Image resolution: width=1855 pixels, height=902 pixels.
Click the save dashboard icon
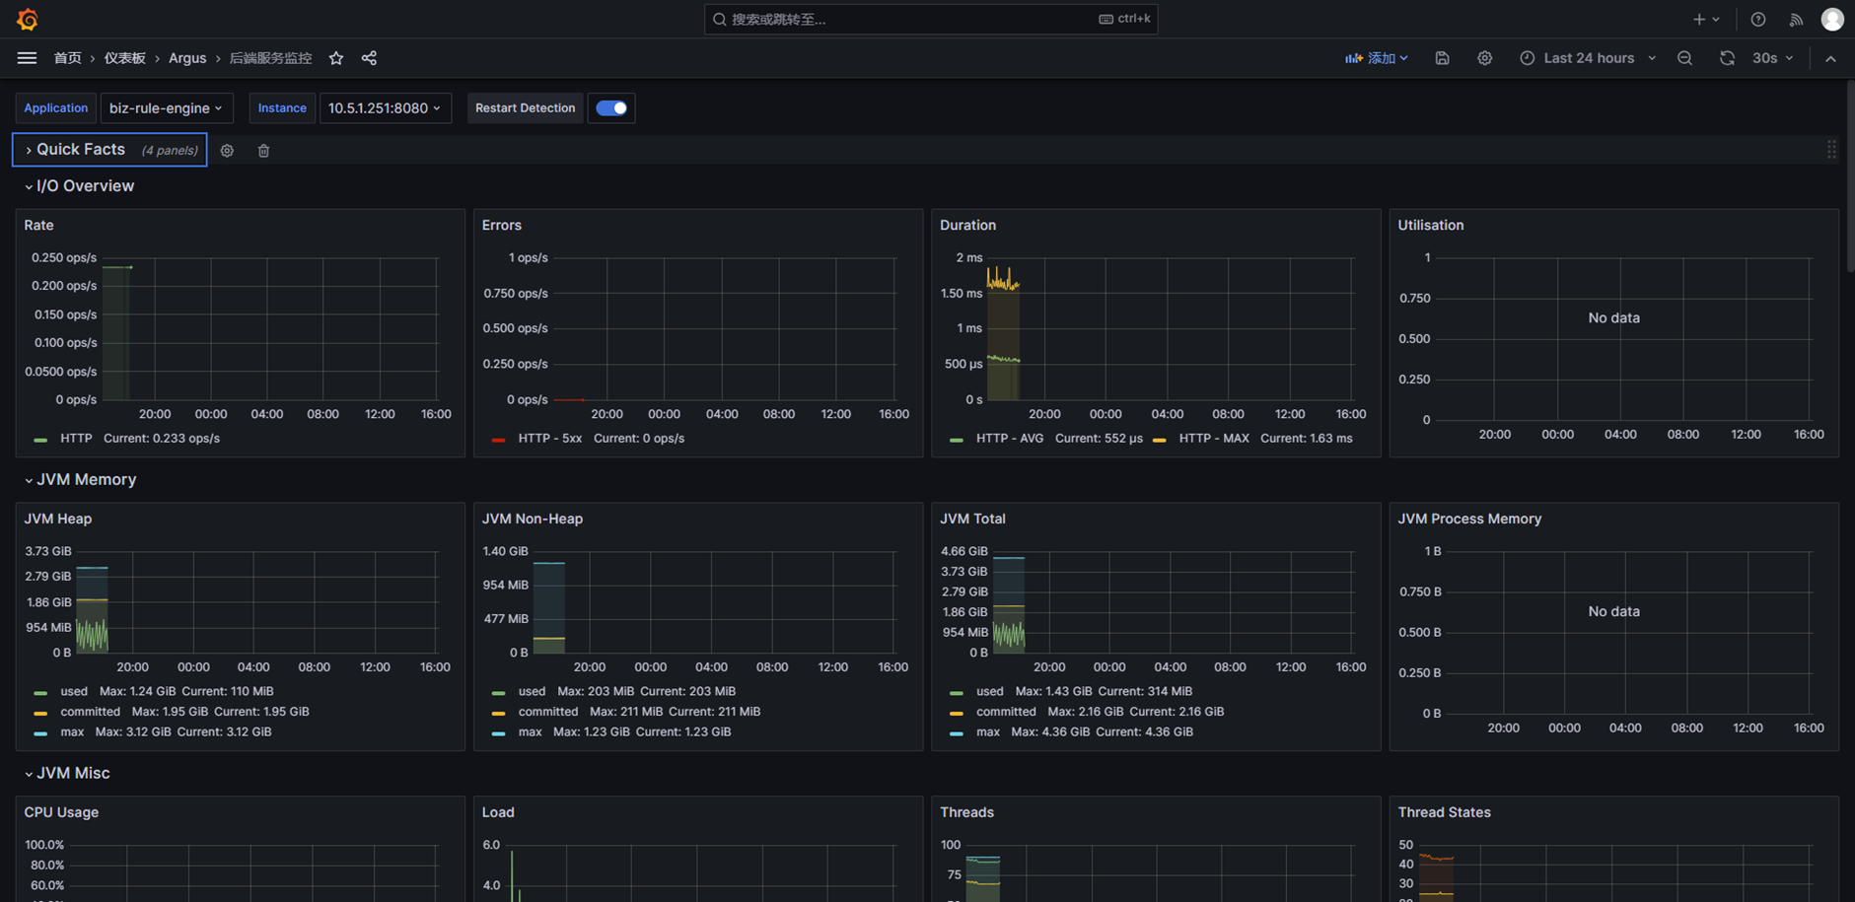point(1442,58)
